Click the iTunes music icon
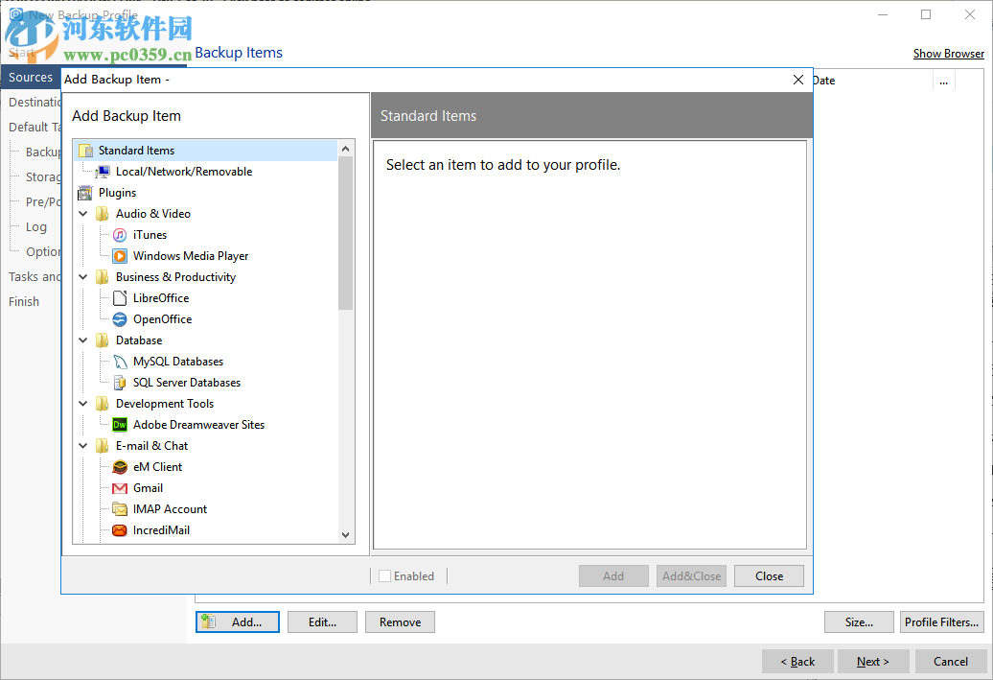 (x=120, y=235)
